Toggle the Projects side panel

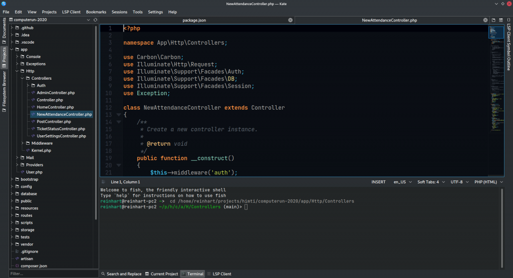[4, 54]
